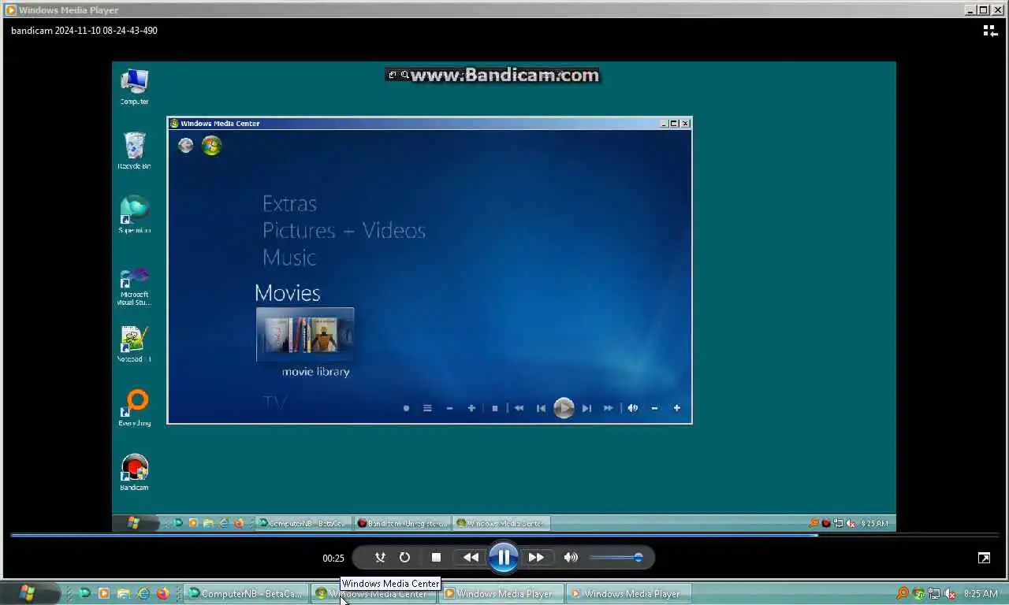1009x605 pixels.
Task: Click the 00:25 elapsed time display
Action: pos(333,558)
